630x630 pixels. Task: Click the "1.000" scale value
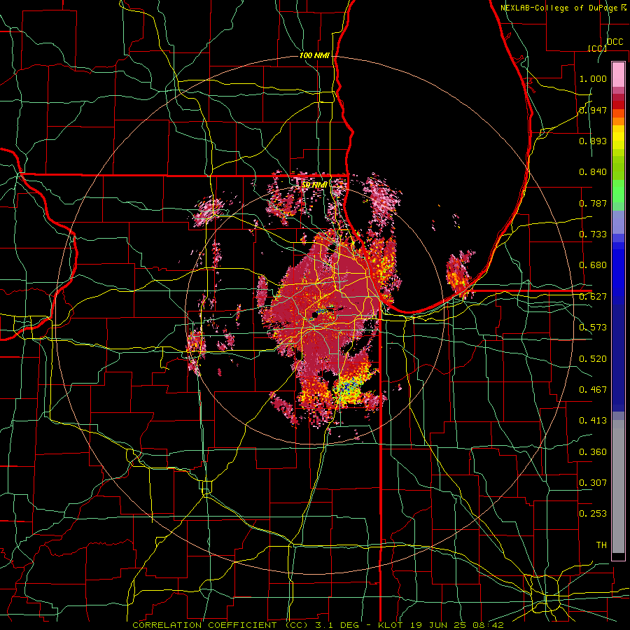pos(593,78)
